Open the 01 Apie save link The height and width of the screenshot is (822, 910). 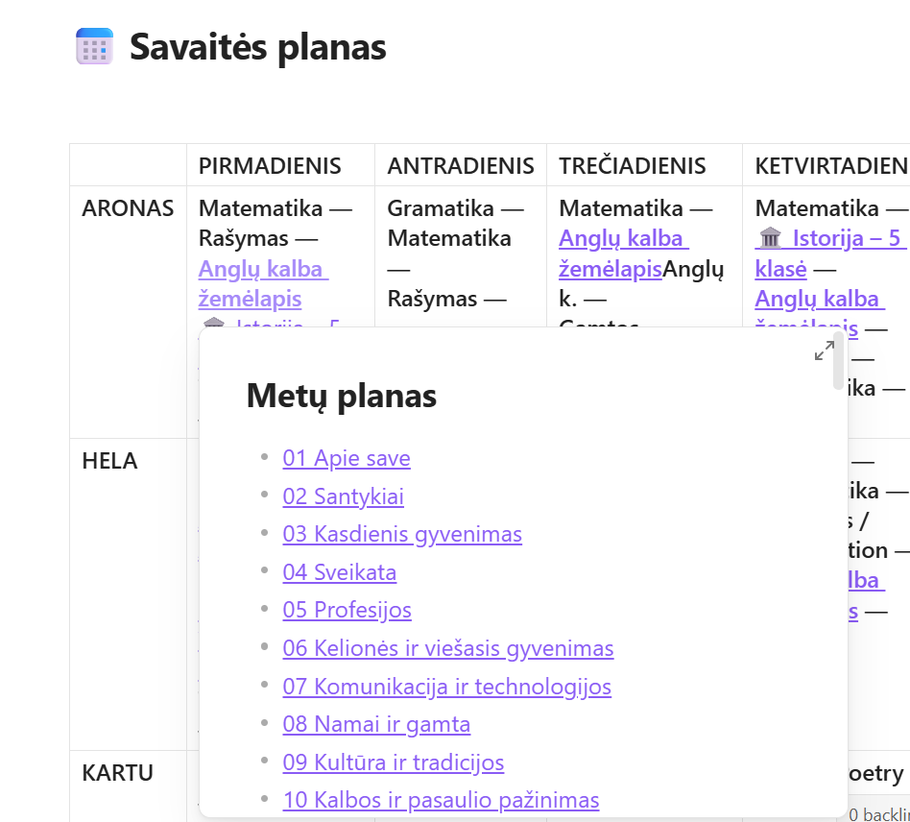pyautogui.click(x=347, y=458)
